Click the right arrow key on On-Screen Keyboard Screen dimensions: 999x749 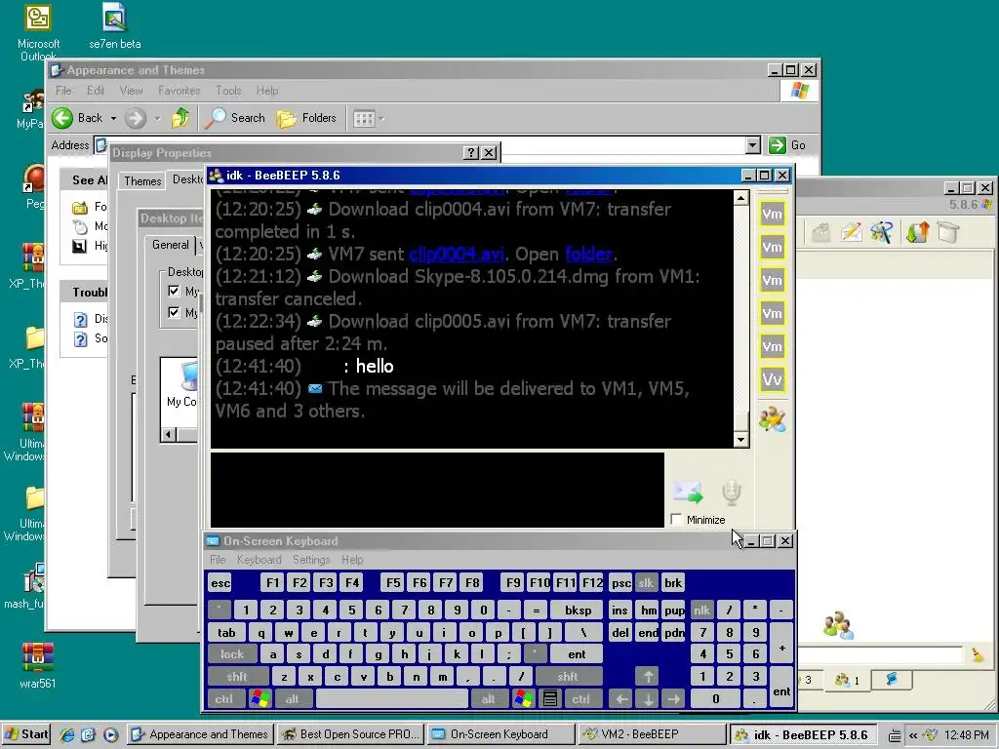[673, 698]
